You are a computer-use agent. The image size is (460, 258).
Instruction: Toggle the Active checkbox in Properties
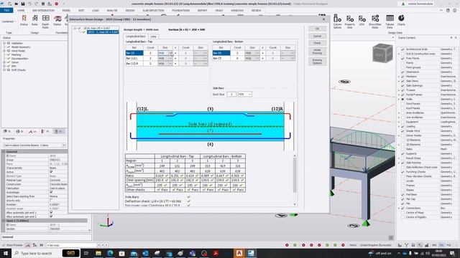tap(51, 172)
